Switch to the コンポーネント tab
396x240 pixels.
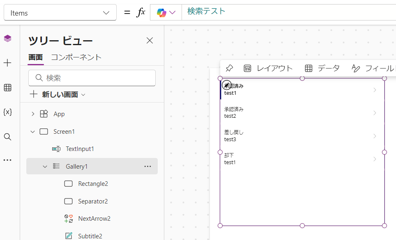tap(76, 57)
